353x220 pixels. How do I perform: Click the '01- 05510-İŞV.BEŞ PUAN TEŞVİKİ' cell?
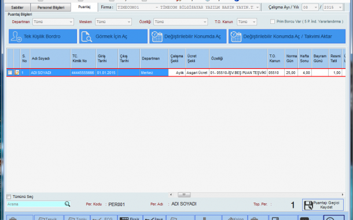pyautogui.click(x=238, y=73)
